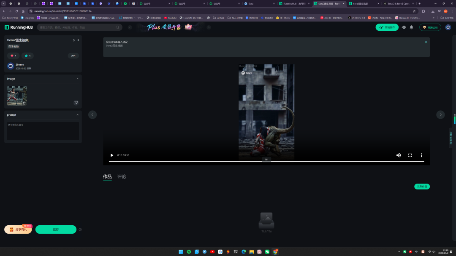Viewport: 456px width, 256px height.
Task: Play the video
Action: [x=112, y=155]
